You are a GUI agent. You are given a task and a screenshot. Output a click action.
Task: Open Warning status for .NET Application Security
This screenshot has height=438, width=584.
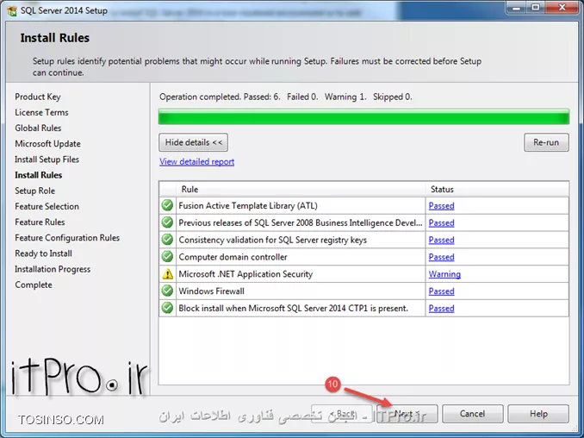pos(444,274)
